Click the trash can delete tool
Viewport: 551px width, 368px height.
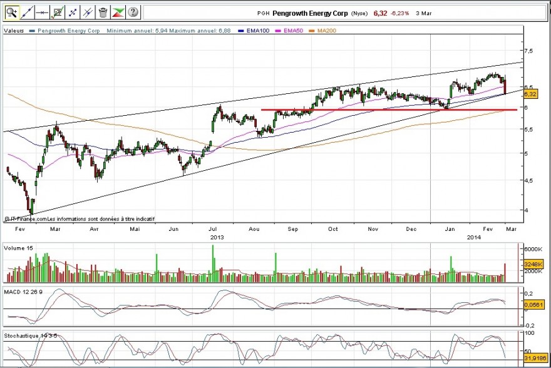103,13
